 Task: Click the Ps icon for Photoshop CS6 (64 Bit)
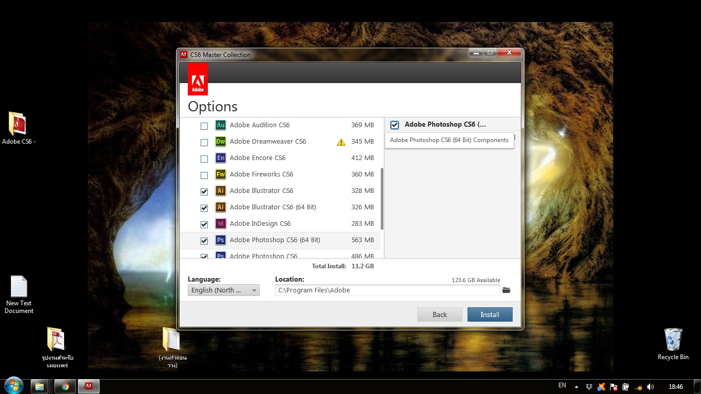(x=220, y=240)
